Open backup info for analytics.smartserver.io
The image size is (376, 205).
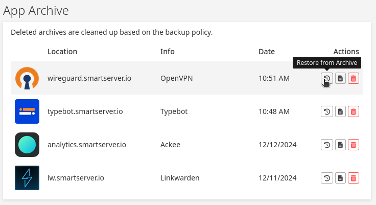point(340,145)
